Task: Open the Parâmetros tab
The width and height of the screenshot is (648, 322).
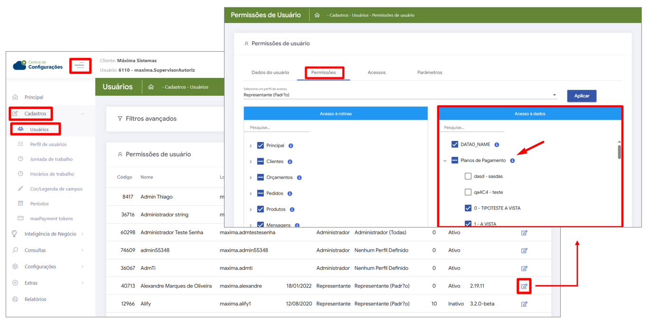Action: click(429, 73)
